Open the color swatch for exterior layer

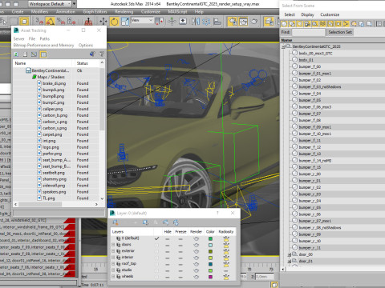click(210, 251)
